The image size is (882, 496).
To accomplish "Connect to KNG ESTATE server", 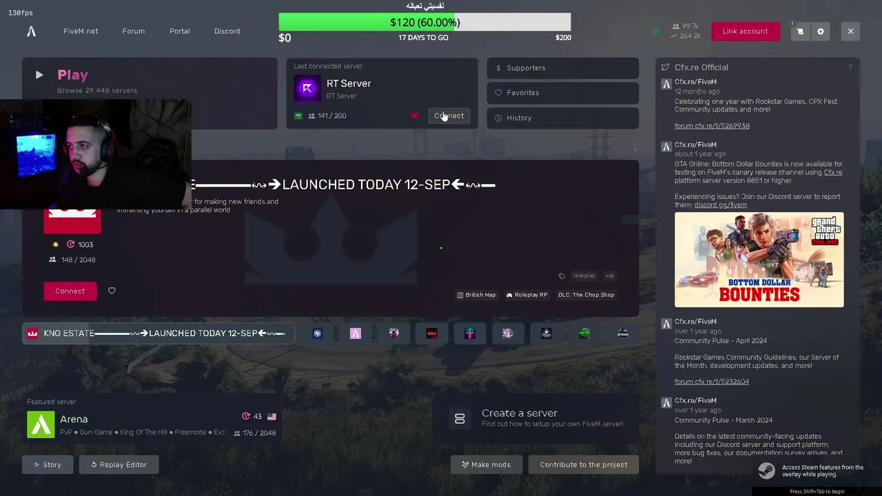I will point(70,291).
